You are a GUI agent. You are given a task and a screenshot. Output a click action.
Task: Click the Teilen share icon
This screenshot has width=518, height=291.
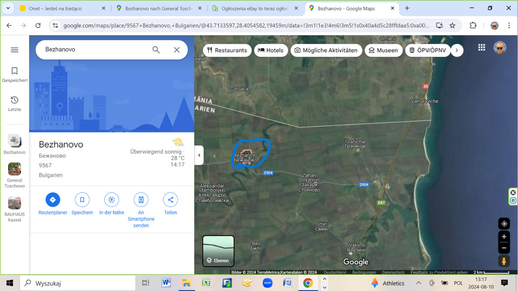171,199
